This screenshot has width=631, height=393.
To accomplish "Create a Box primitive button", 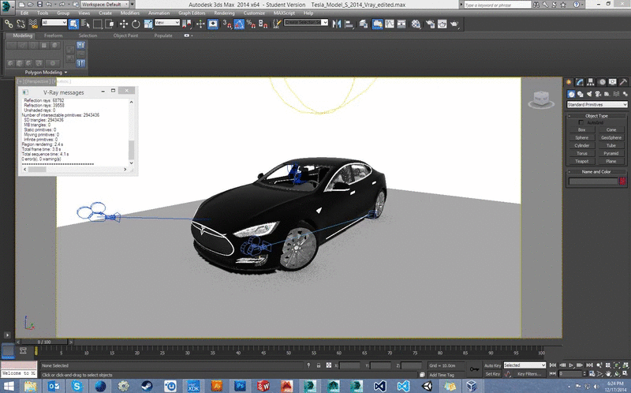I will click(x=582, y=129).
